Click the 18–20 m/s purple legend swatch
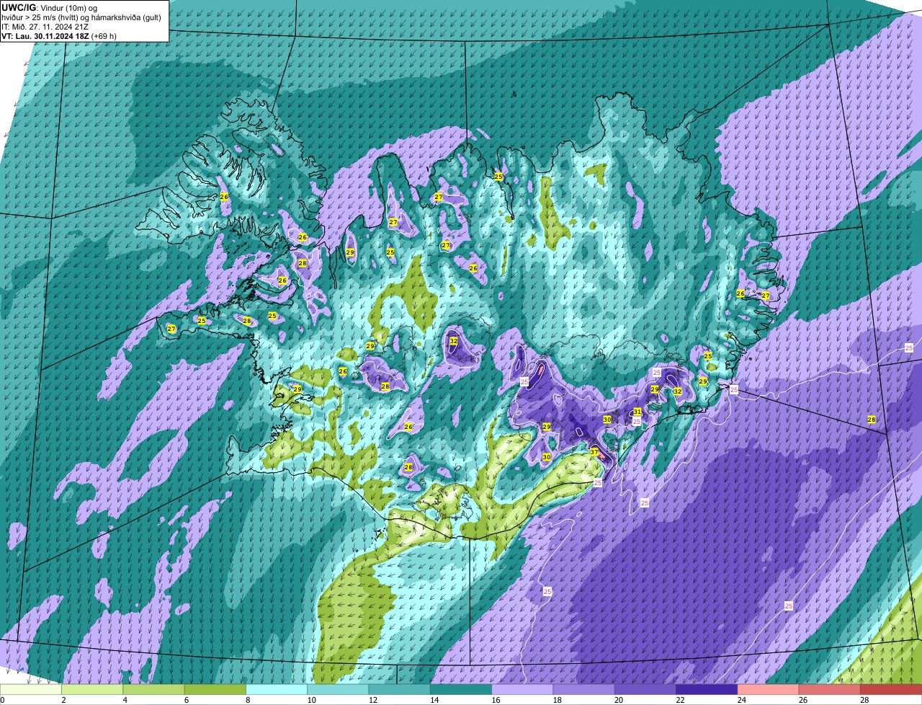 (584, 689)
